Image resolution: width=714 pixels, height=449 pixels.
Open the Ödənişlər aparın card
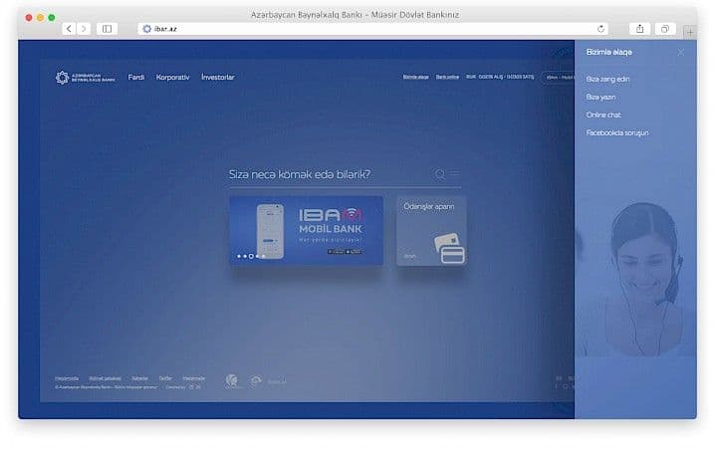[x=431, y=230]
